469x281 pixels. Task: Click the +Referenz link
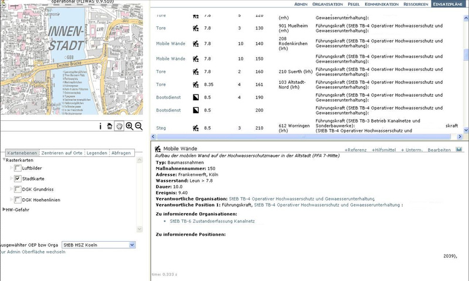pos(356,150)
